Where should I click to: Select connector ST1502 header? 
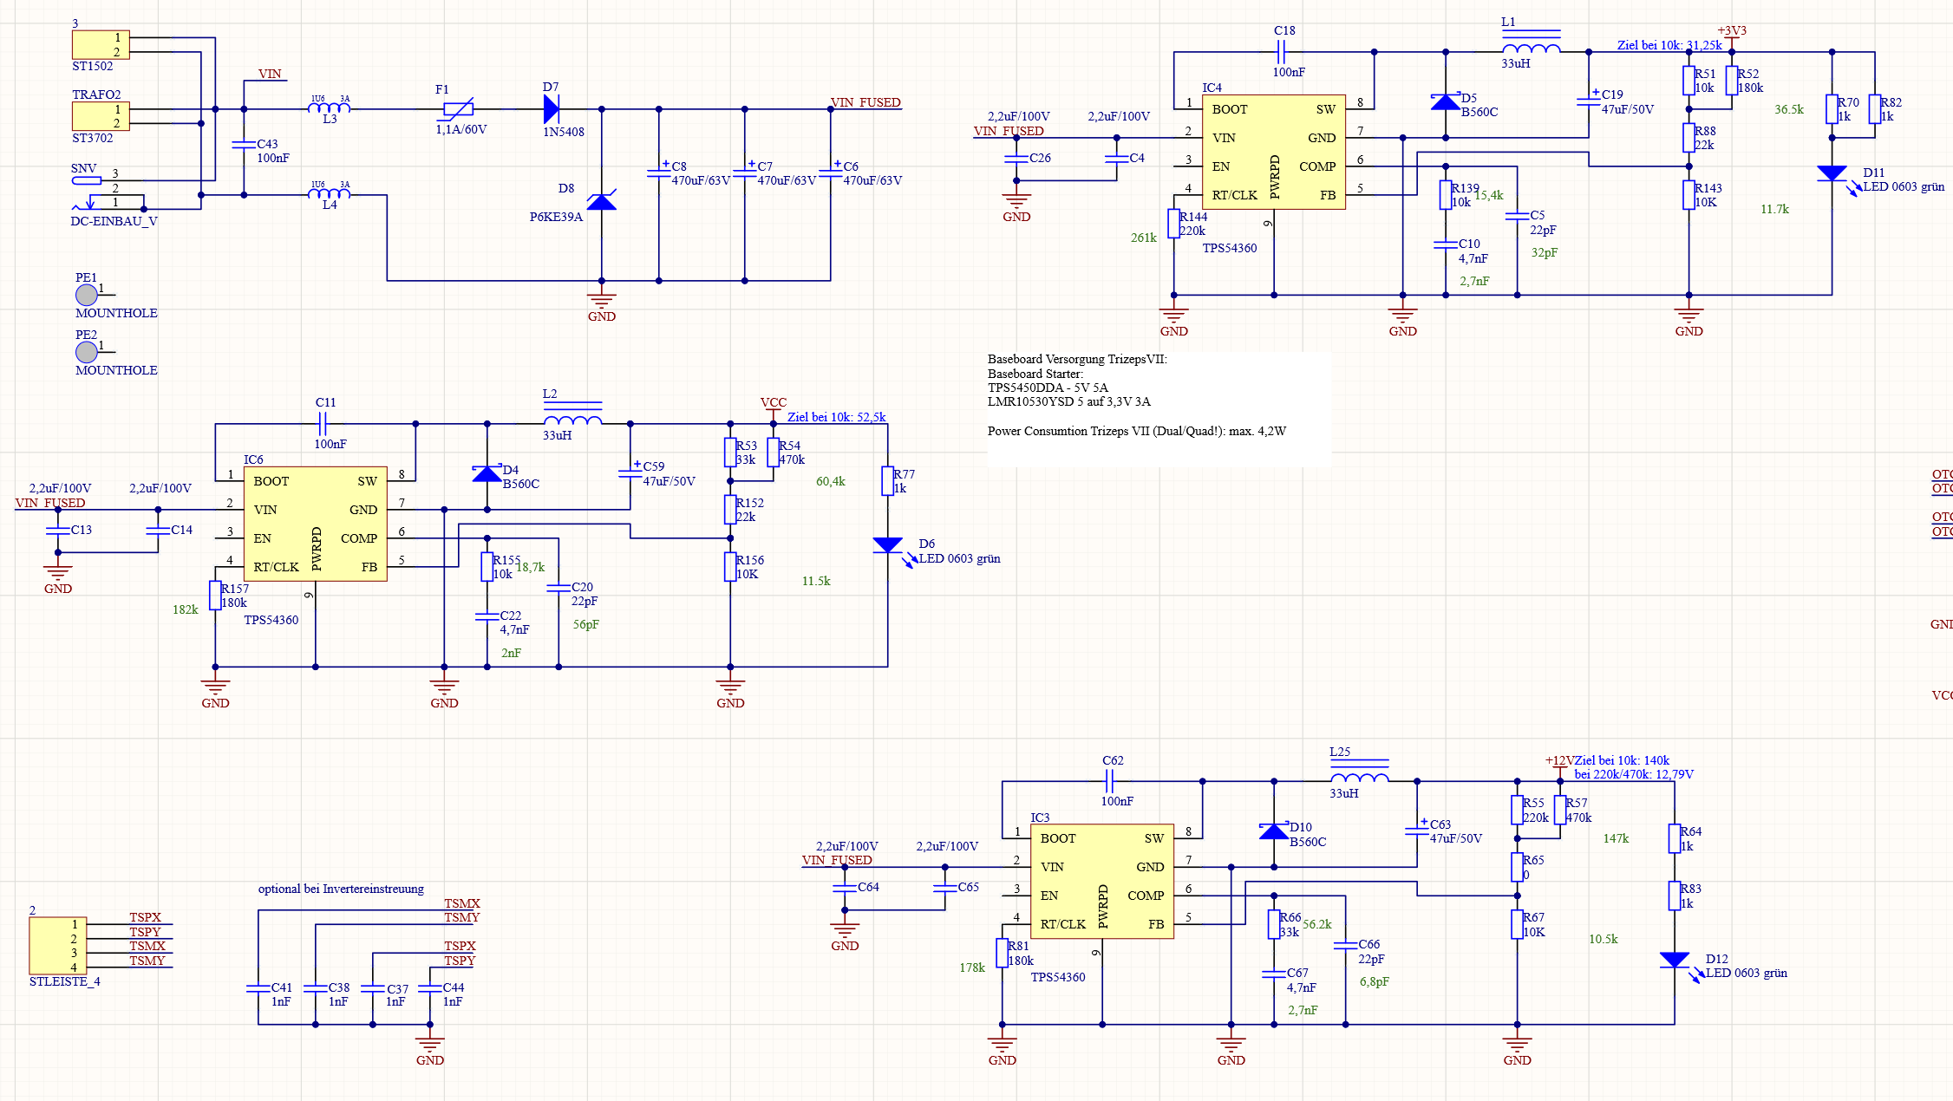click(101, 45)
